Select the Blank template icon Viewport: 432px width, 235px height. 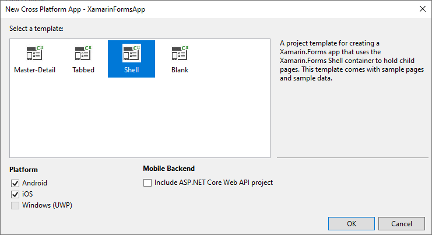click(180, 54)
